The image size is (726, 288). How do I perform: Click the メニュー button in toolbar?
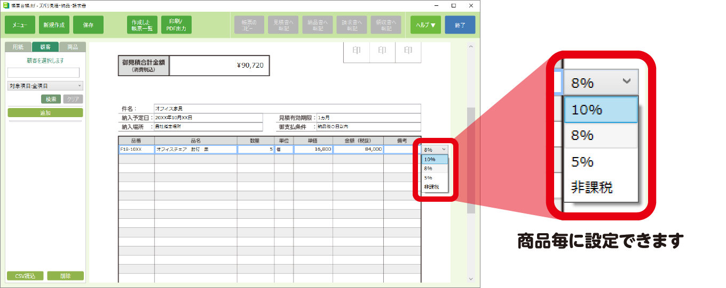(x=20, y=25)
